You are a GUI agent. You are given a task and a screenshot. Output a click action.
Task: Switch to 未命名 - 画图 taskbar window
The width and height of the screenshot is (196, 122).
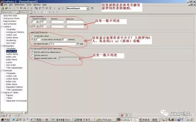149,120
